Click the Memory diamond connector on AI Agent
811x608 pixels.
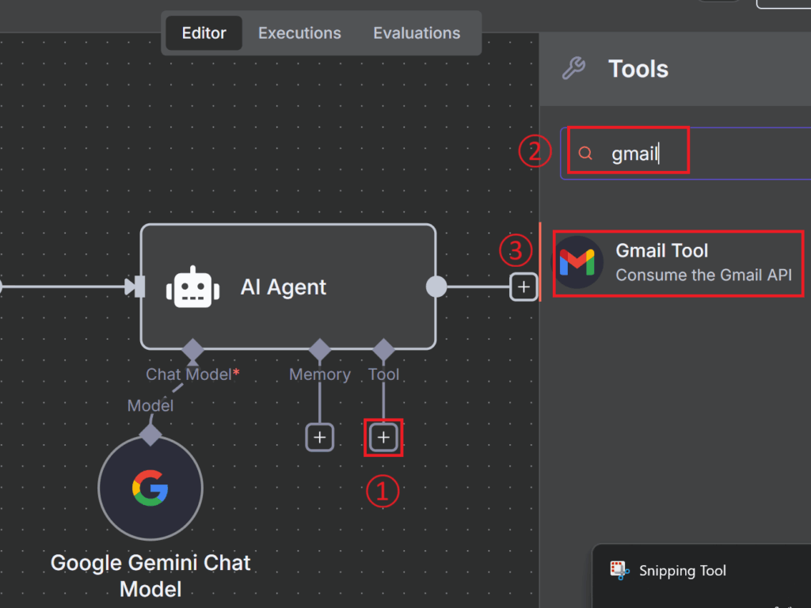[320, 349]
